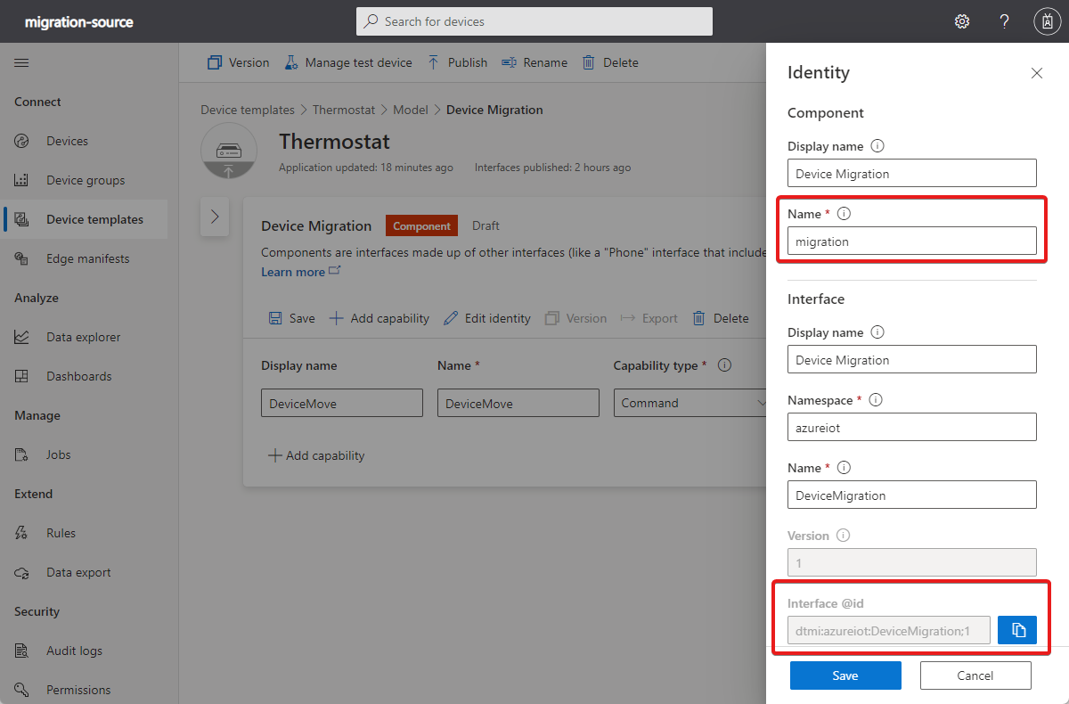The height and width of the screenshot is (704, 1069).
Task: Click the migration-source application title
Action: pos(79,21)
